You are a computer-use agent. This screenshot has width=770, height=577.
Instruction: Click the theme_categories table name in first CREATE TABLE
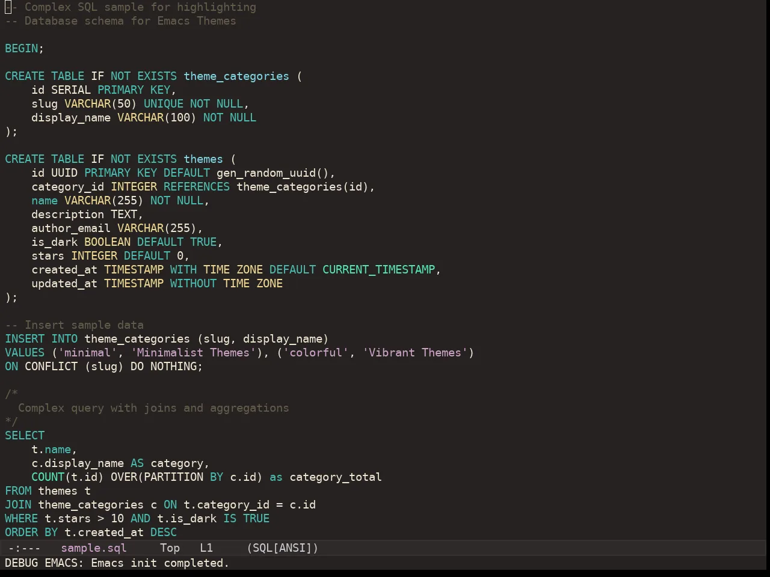tap(236, 76)
